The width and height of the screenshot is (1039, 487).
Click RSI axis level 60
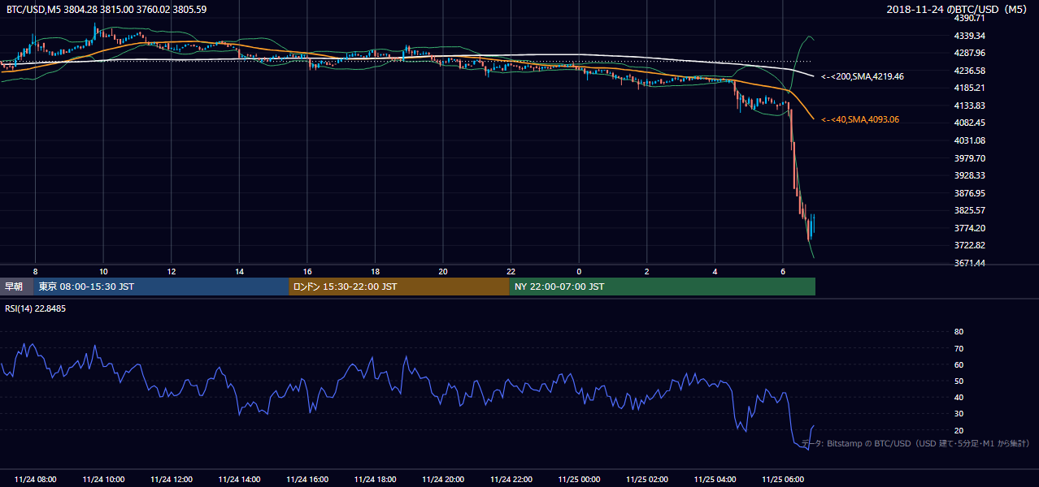(959, 364)
